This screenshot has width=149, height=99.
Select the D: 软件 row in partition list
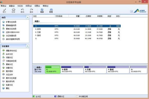[77, 29]
